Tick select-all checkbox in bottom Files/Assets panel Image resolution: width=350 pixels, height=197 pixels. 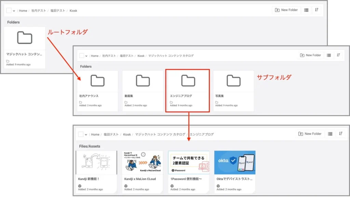(81, 134)
